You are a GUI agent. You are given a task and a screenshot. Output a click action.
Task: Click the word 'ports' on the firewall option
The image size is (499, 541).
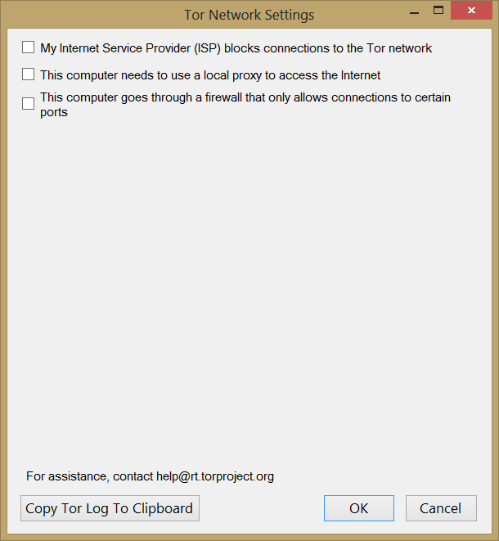coord(54,112)
